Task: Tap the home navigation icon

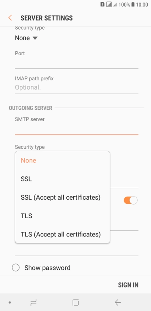Action: [75, 303]
